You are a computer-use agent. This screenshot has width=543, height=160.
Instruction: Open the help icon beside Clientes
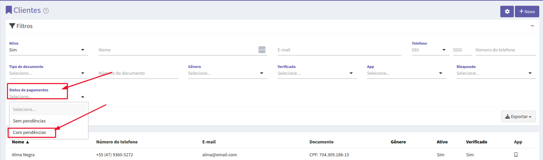click(x=46, y=11)
